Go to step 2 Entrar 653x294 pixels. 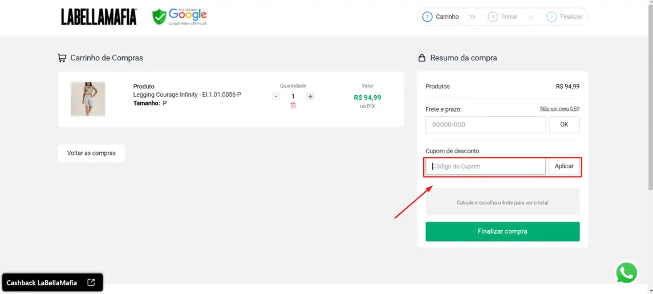point(503,17)
